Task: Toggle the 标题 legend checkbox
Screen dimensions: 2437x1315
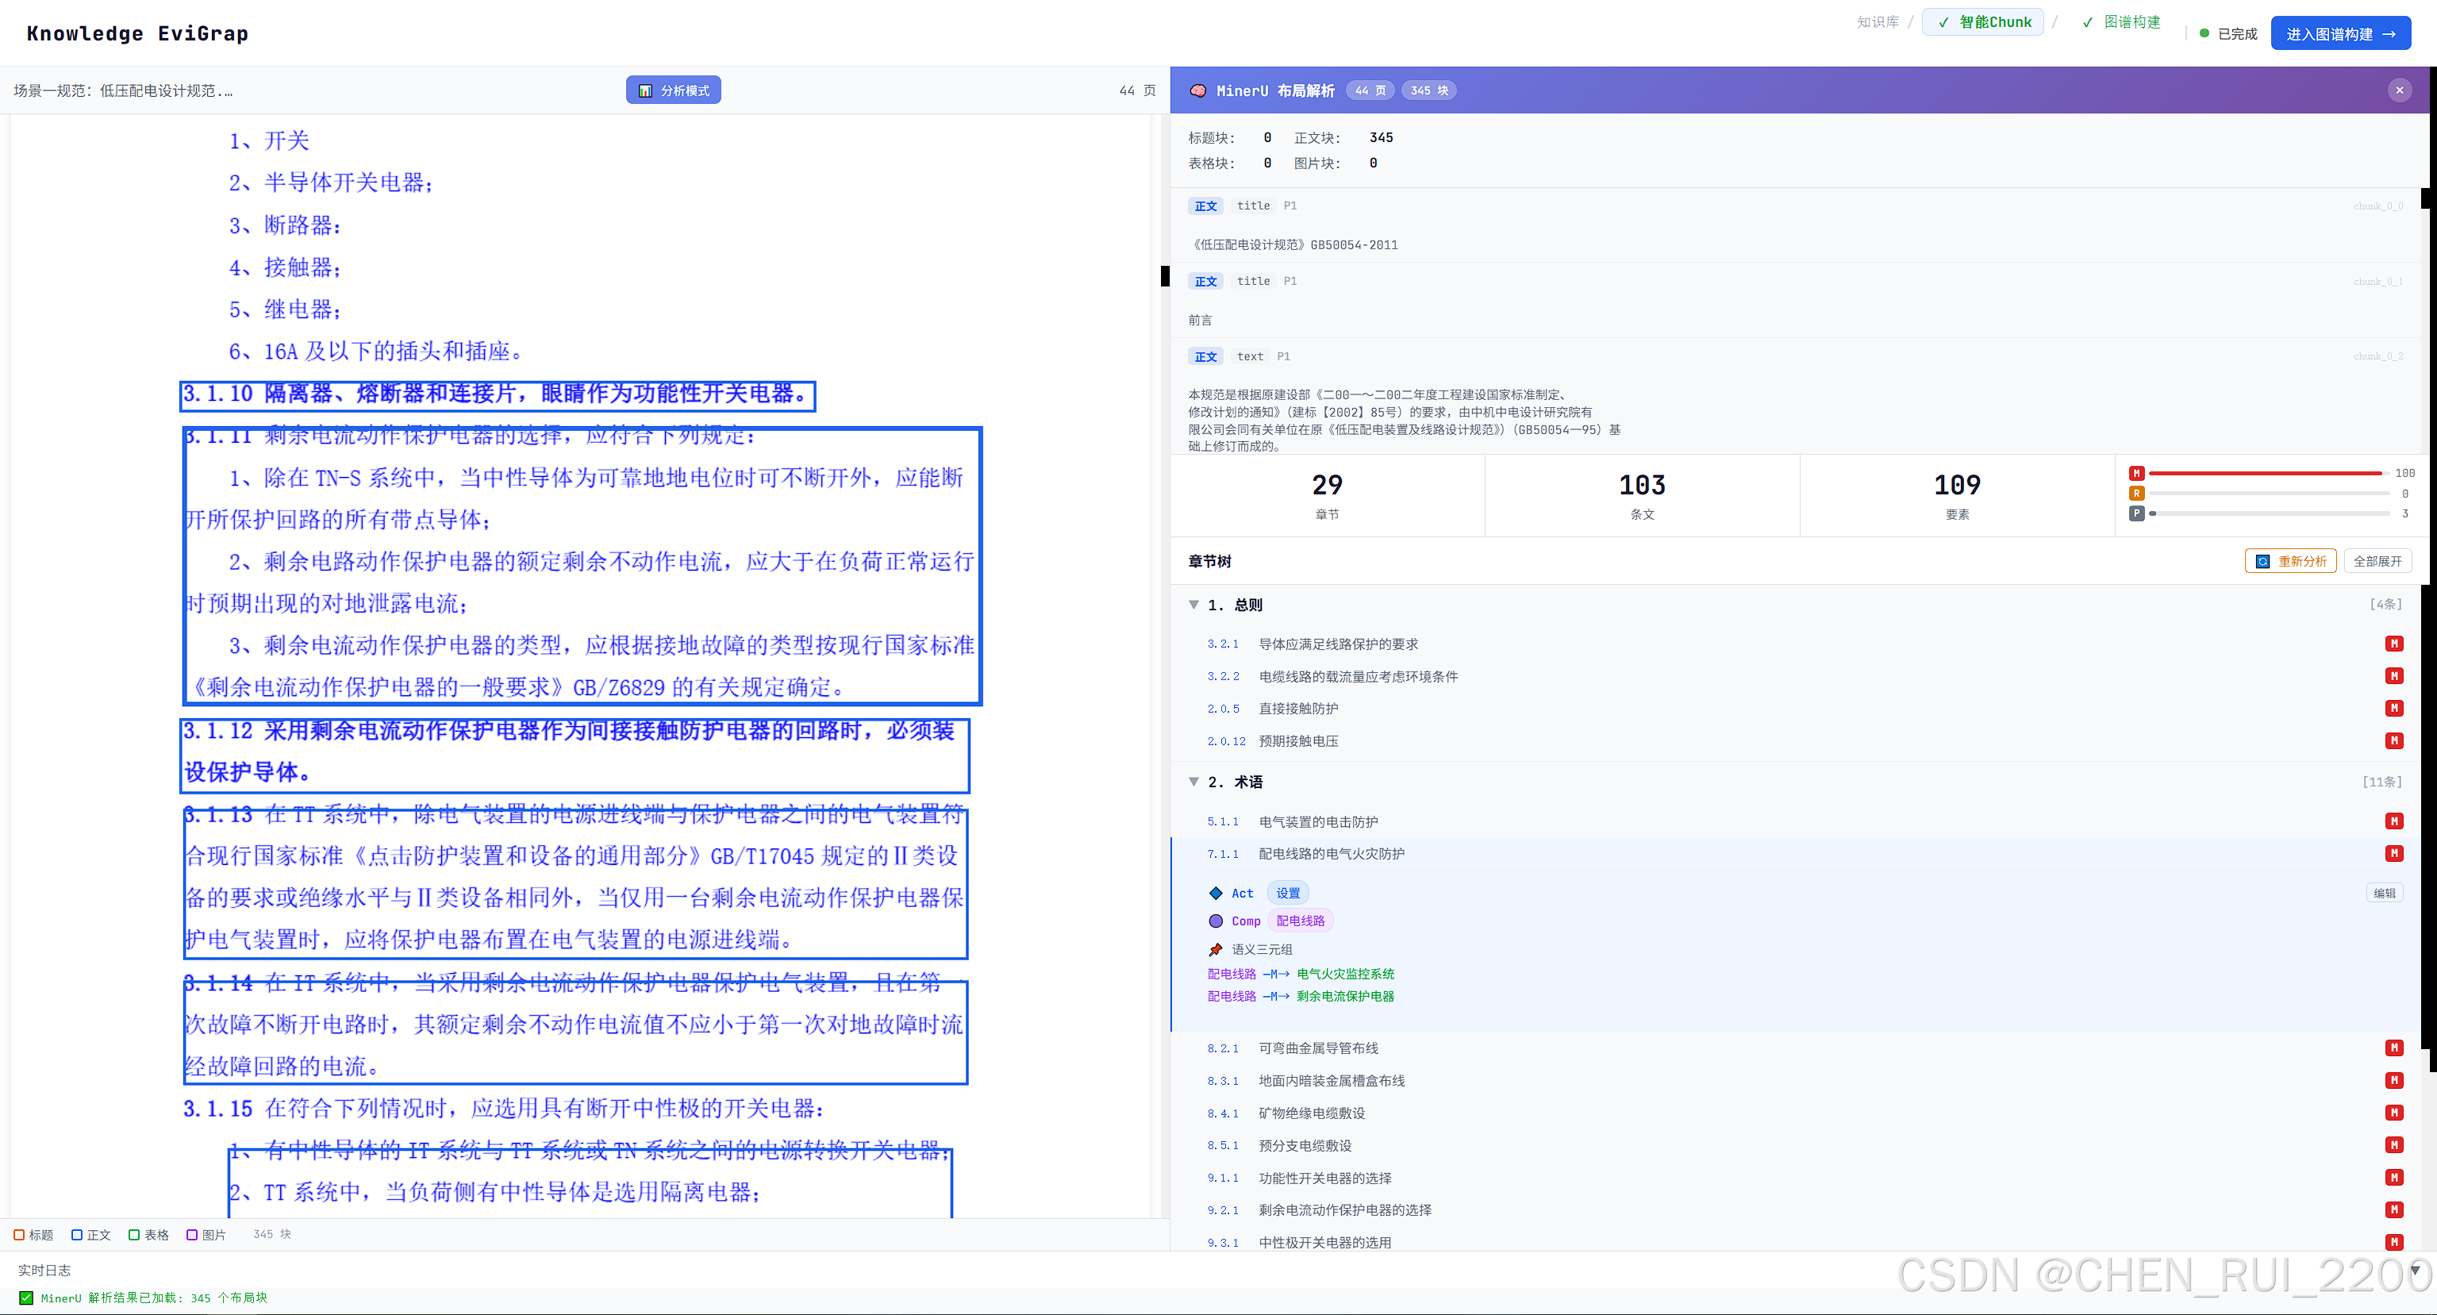Action: click(x=19, y=1235)
